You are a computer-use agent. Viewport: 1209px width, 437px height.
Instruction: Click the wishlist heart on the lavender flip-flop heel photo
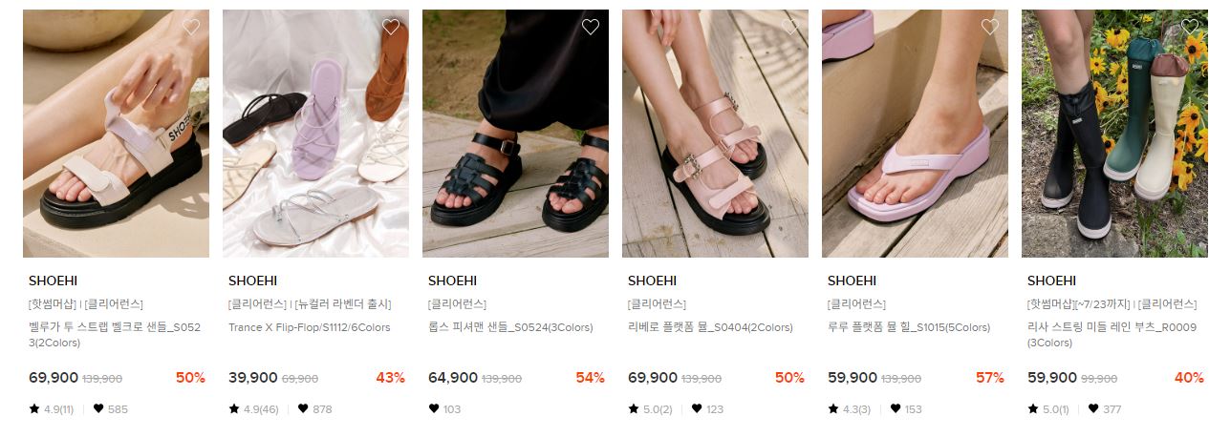(990, 27)
